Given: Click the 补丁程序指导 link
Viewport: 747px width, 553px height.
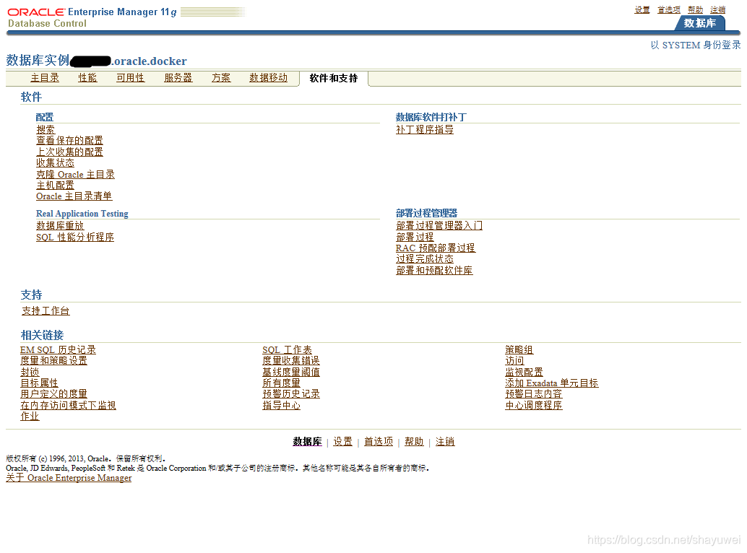Looking at the screenshot, I should pyautogui.click(x=425, y=129).
